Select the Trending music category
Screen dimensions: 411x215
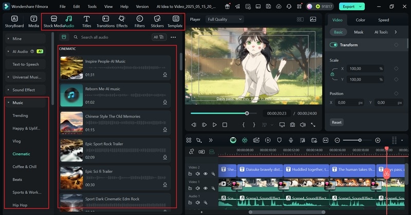[x=20, y=116]
